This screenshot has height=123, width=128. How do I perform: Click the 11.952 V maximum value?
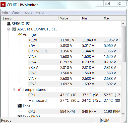pos(111,40)
